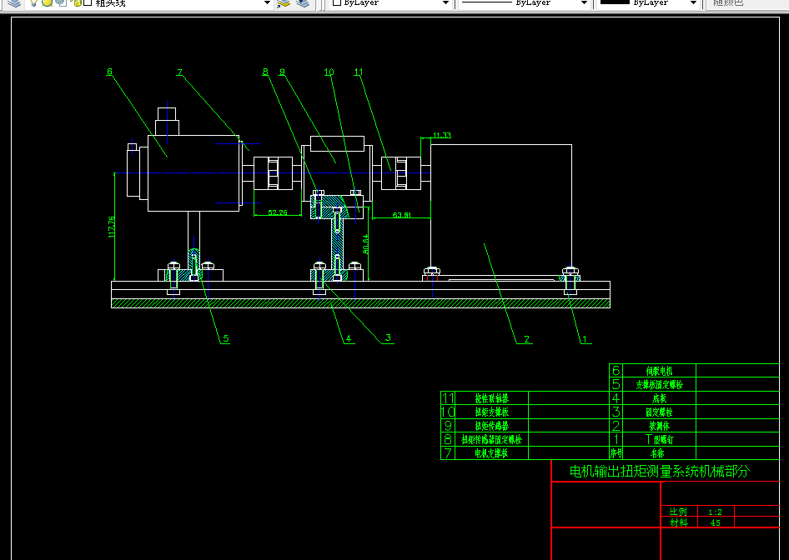The image size is (789, 560).
Task: Select callout number 4 below the baseplate
Action: coord(348,338)
